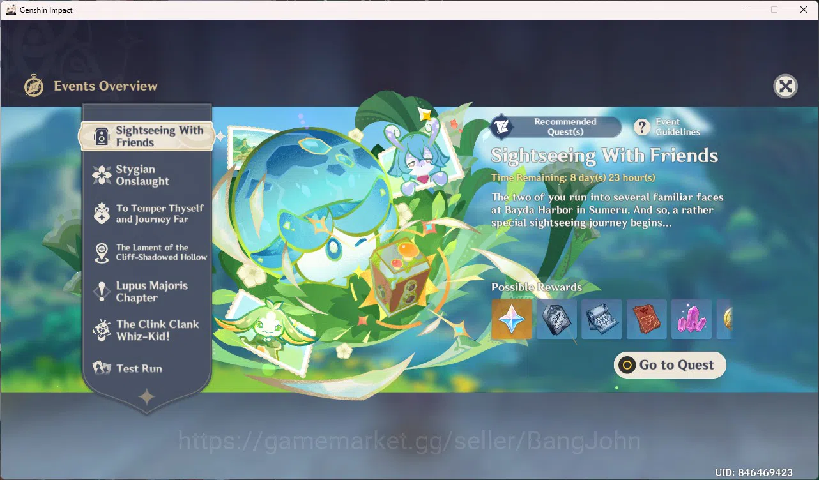Select the Sightseeing With Friends event tab

point(146,136)
